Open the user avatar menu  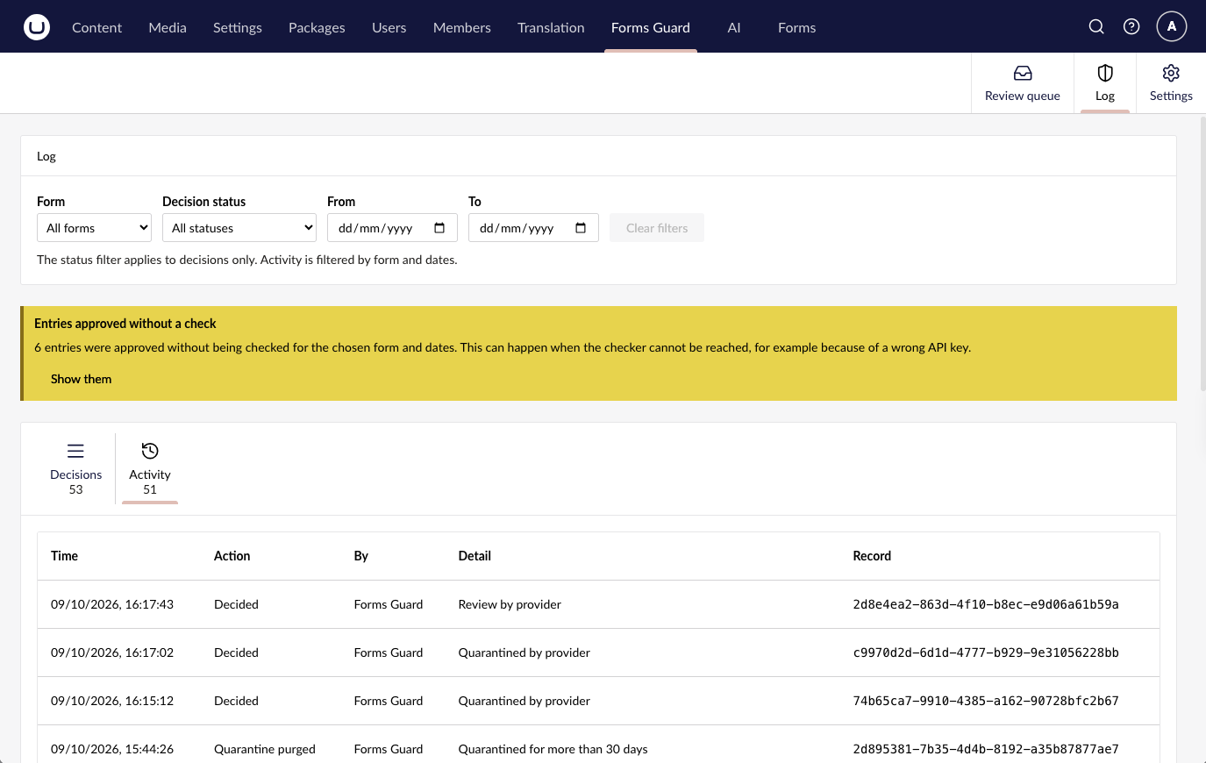click(x=1172, y=26)
